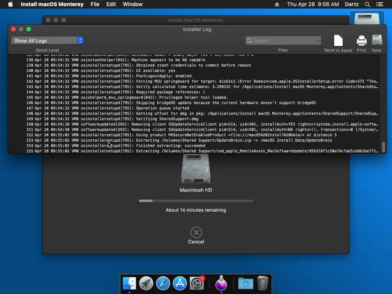Image resolution: width=392 pixels, height=294 pixels.
Task: Select log line 138 Machine appears AR capable
Action: tap(195, 60)
